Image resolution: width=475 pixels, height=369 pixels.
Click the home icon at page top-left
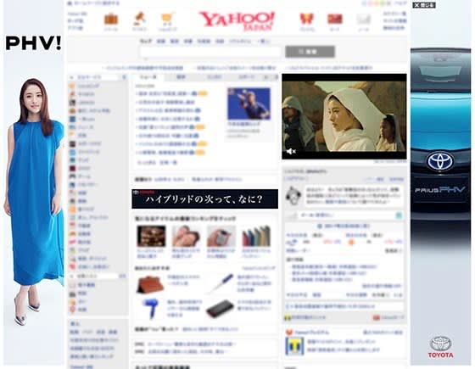tap(70, 3)
